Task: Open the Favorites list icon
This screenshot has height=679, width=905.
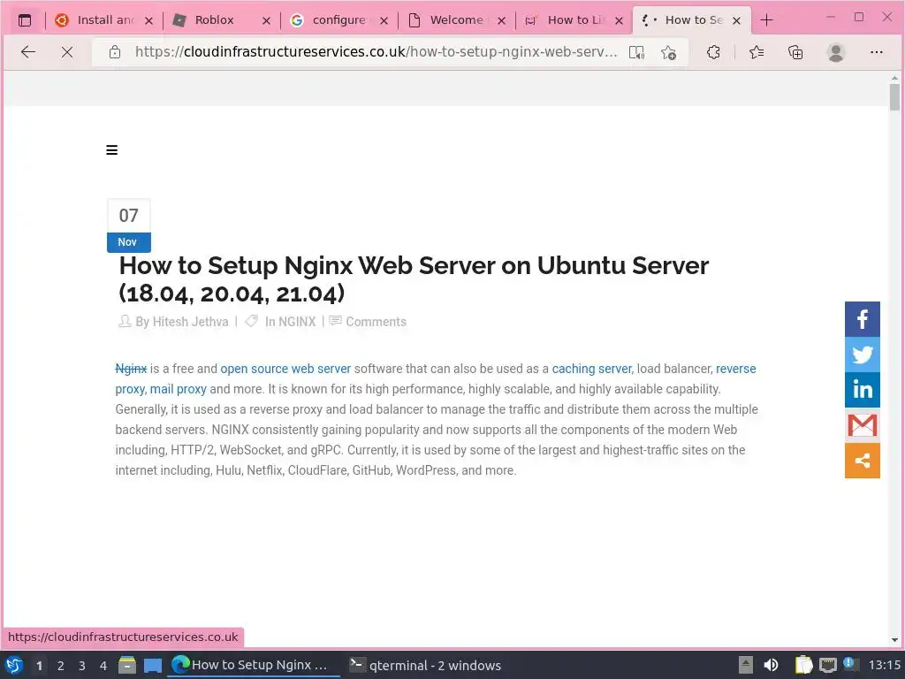Action: [x=757, y=52]
